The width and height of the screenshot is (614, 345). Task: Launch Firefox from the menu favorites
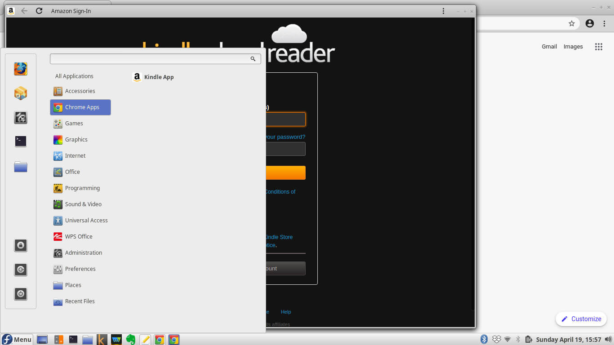click(21, 69)
